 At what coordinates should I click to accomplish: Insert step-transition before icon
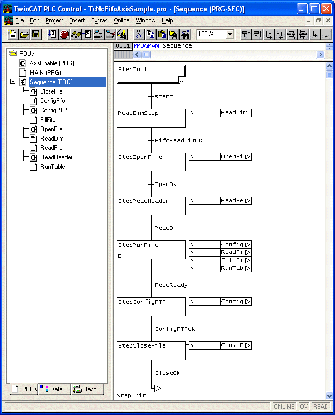246,34
